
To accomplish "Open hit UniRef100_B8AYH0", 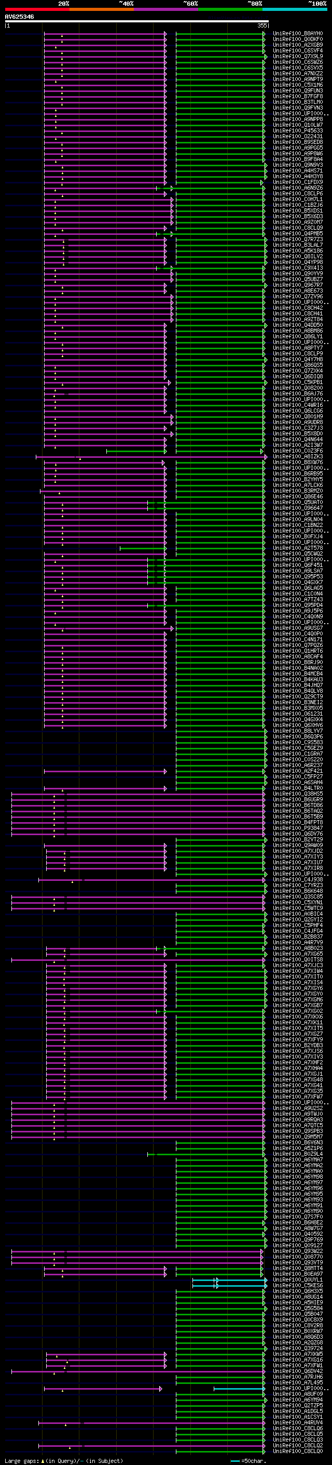I will 298,34.
